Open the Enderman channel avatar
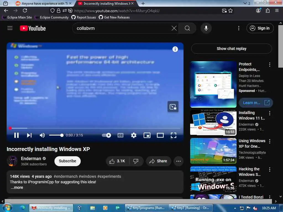The height and width of the screenshot is (212, 283). [12, 161]
